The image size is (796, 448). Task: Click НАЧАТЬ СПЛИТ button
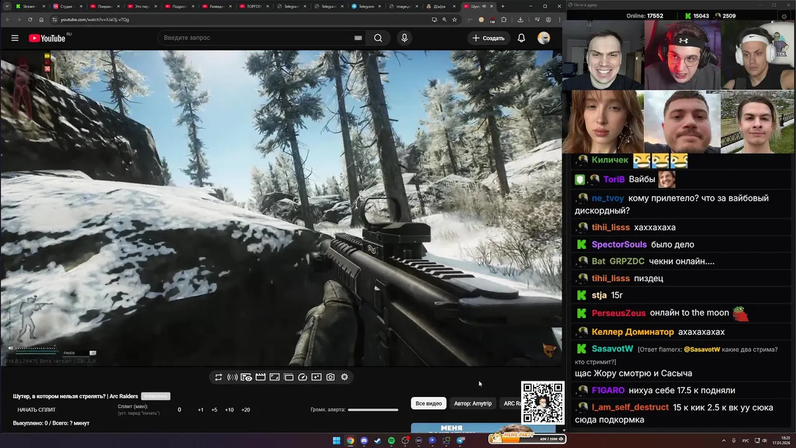(x=37, y=410)
